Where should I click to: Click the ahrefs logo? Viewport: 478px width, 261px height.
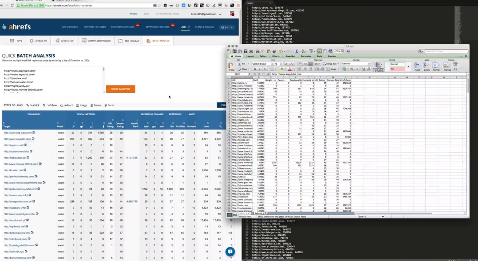point(17,27)
